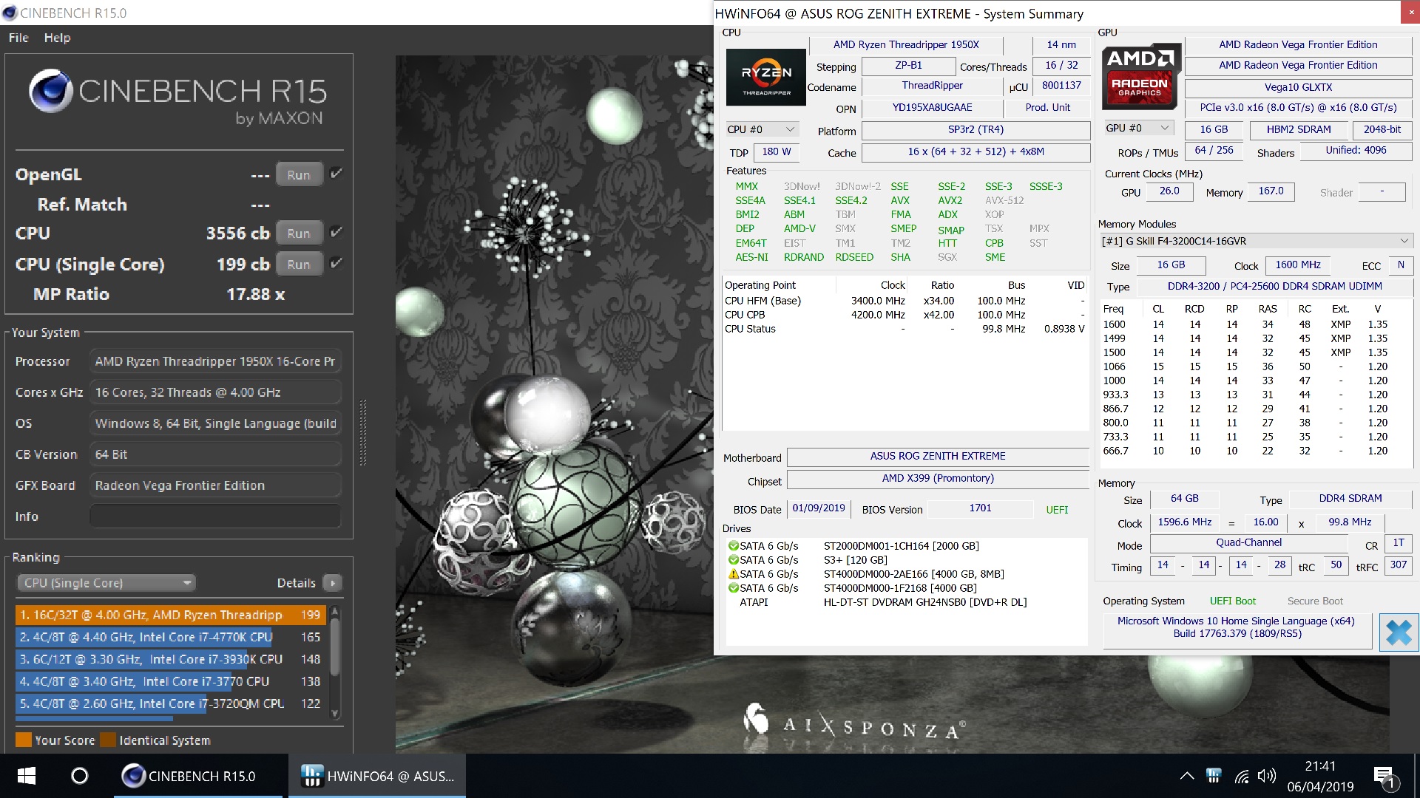
Task: Click the ST4000DM000-1F2168 drive status icon
Action: coord(733,588)
